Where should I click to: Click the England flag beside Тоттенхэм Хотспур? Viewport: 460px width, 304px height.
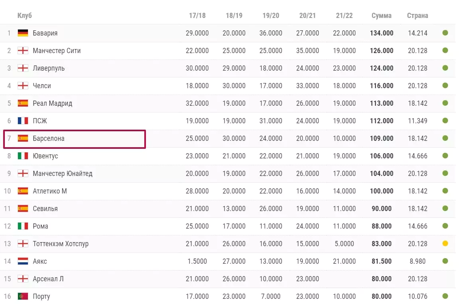[x=23, y=243]
